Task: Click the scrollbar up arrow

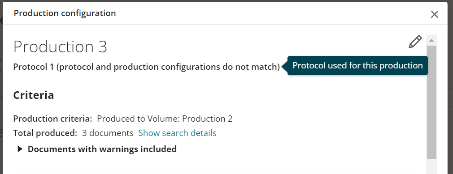Action: tap(431, 40)
